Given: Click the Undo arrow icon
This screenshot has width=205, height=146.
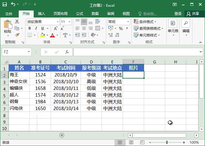Looking at the screenshot, I should pyautogui.click(x=13, y=4).
